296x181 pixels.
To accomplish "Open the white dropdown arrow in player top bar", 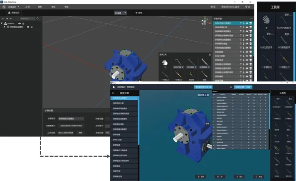I will (x=231, y=87).
